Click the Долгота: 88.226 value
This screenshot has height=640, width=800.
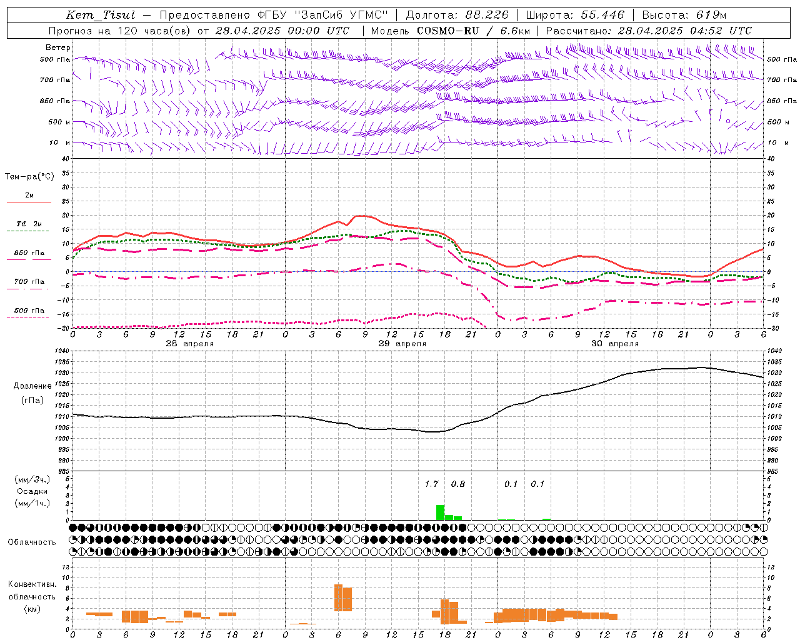click(x=457, y=15)
